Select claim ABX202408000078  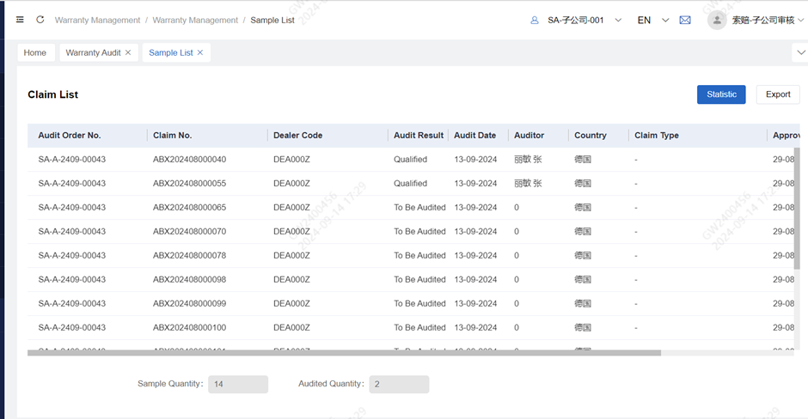[x=189, y=255]
